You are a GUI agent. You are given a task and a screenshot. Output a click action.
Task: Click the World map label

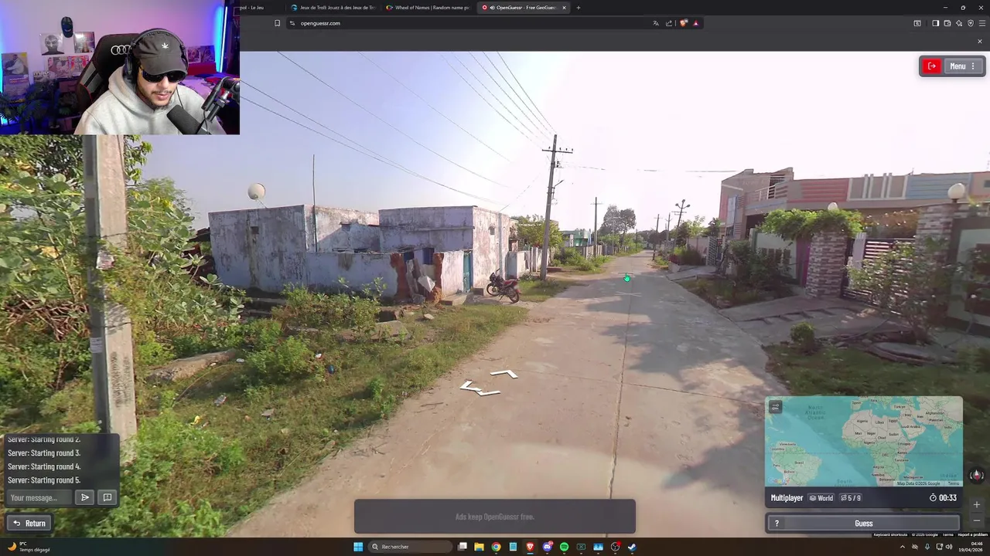pyautogui.click(x=821, y=498)
